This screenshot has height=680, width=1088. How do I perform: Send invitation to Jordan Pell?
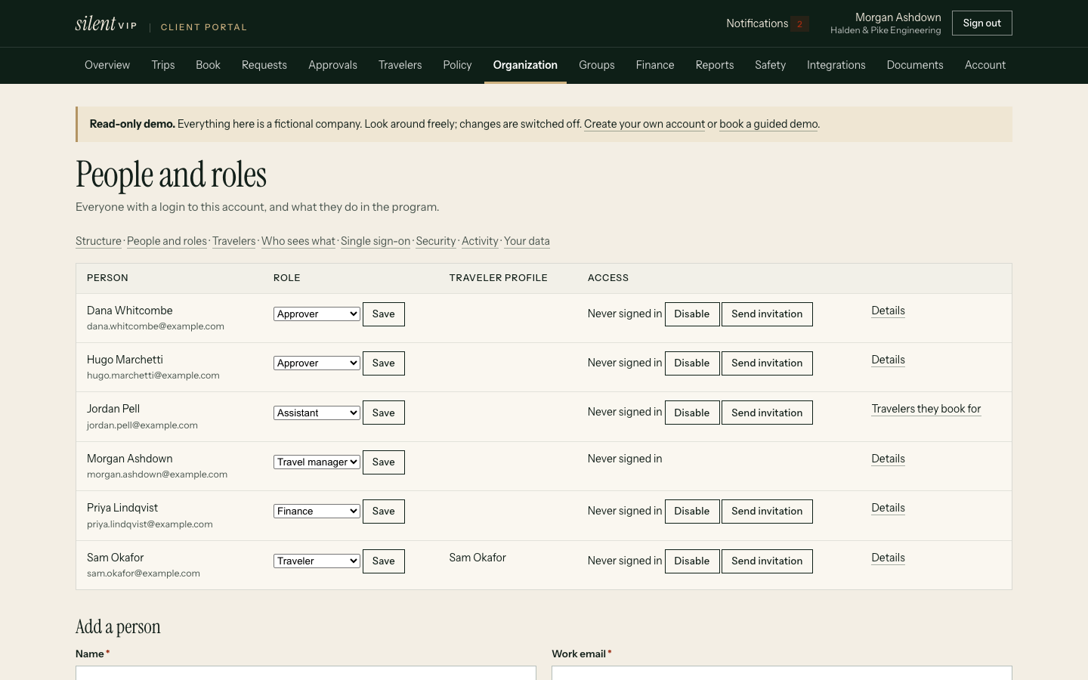[767, 413]
